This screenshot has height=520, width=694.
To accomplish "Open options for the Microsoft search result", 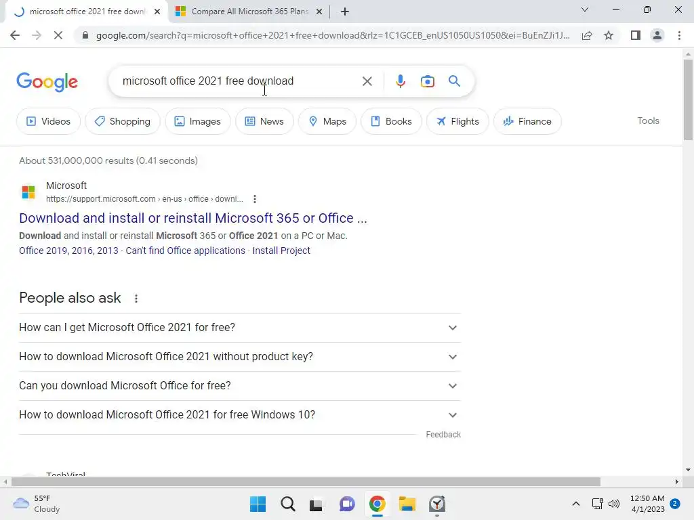I will (x=255, y=199).
